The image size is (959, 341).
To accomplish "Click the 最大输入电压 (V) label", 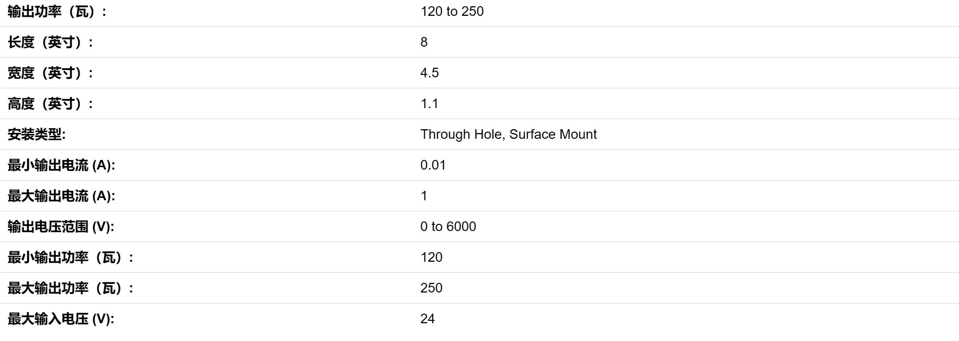I will (x=61, y=319).
